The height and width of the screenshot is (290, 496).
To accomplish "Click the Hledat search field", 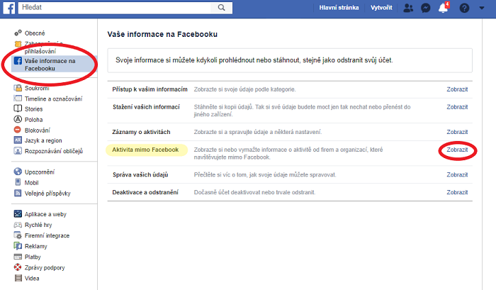I will [117, 9].
